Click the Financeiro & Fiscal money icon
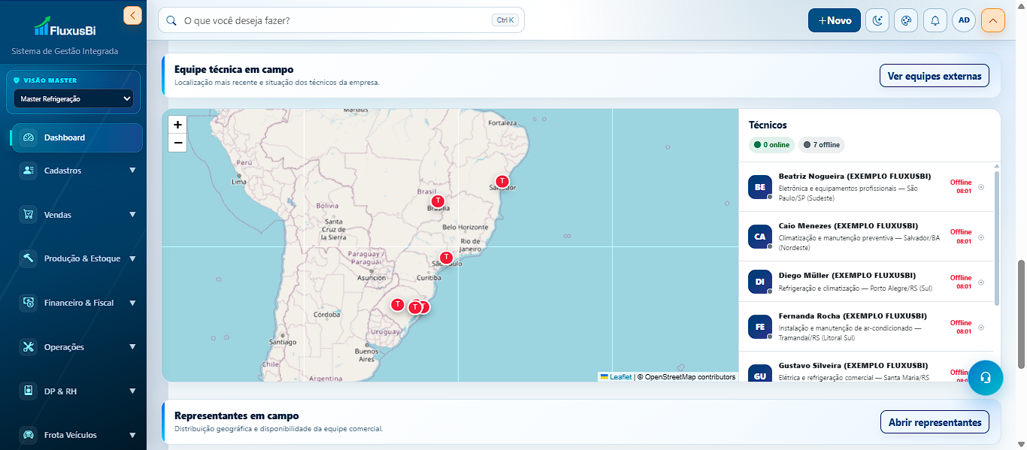The height and width of the screenshot is (450, 1027). coord(29,303)
